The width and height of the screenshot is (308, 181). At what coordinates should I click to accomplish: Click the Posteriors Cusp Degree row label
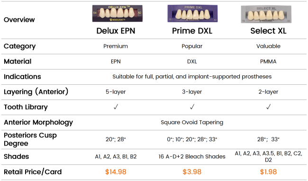click(30, 139)
